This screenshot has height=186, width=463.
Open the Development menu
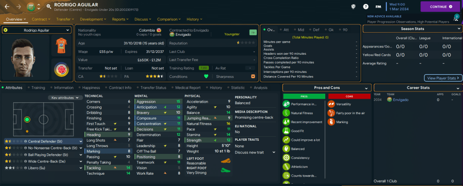[x=93, y=19]
